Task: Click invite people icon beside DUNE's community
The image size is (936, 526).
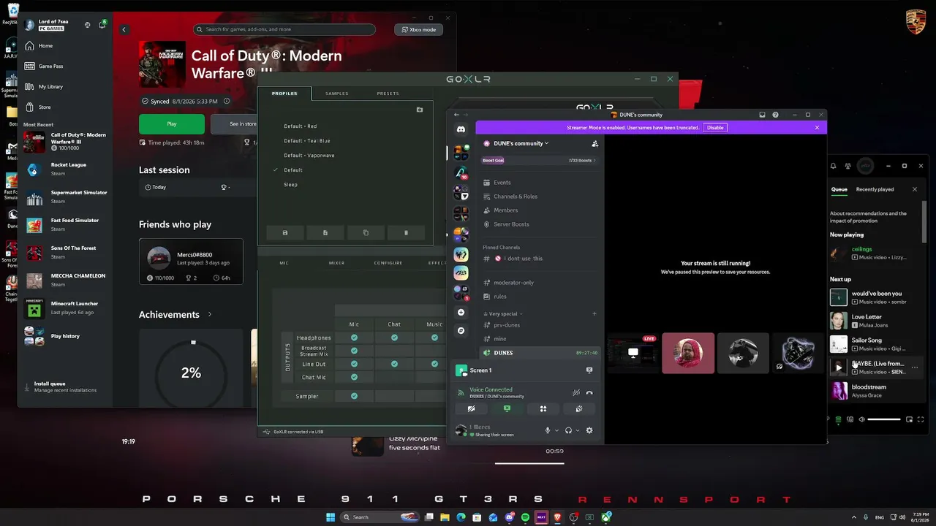Action: pyautogui.click(x=595, y=143)
